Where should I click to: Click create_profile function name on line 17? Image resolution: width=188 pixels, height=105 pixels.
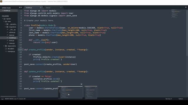(37, 50)
